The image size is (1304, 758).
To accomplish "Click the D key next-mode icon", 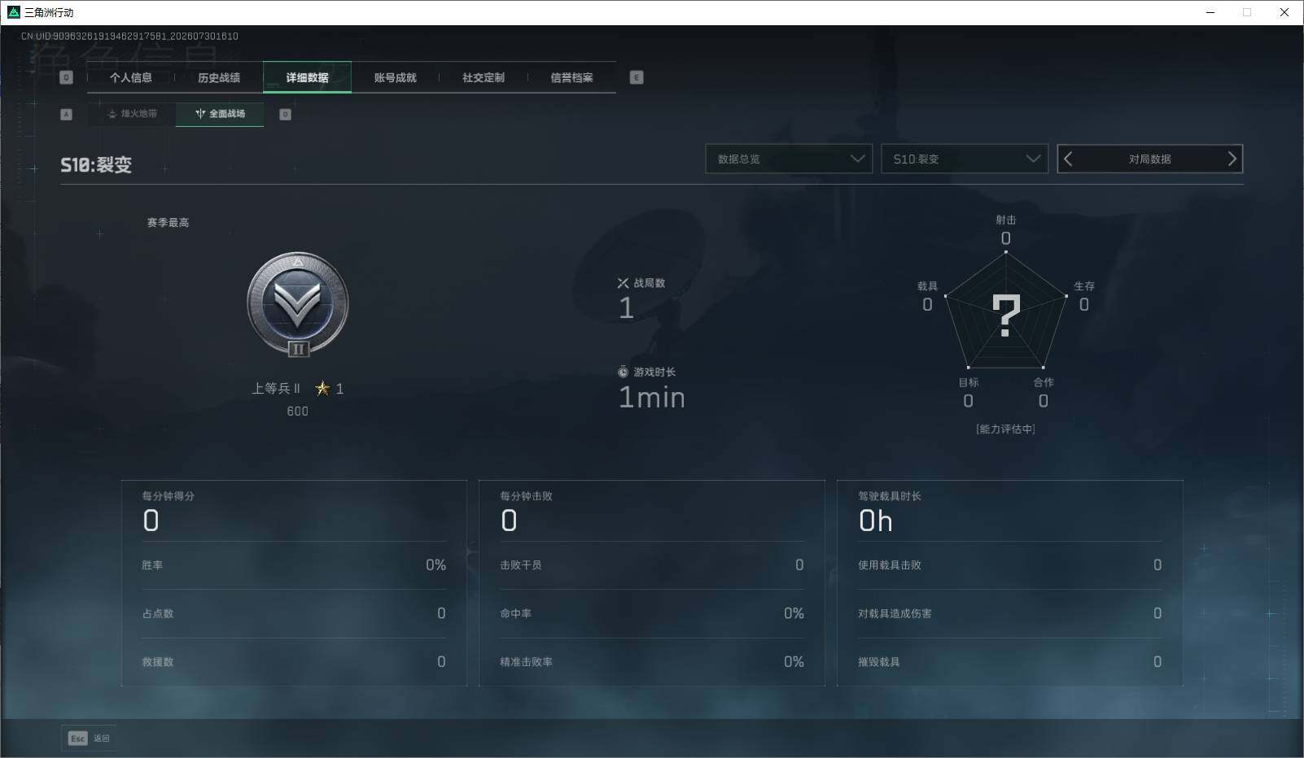I will 285,115.
